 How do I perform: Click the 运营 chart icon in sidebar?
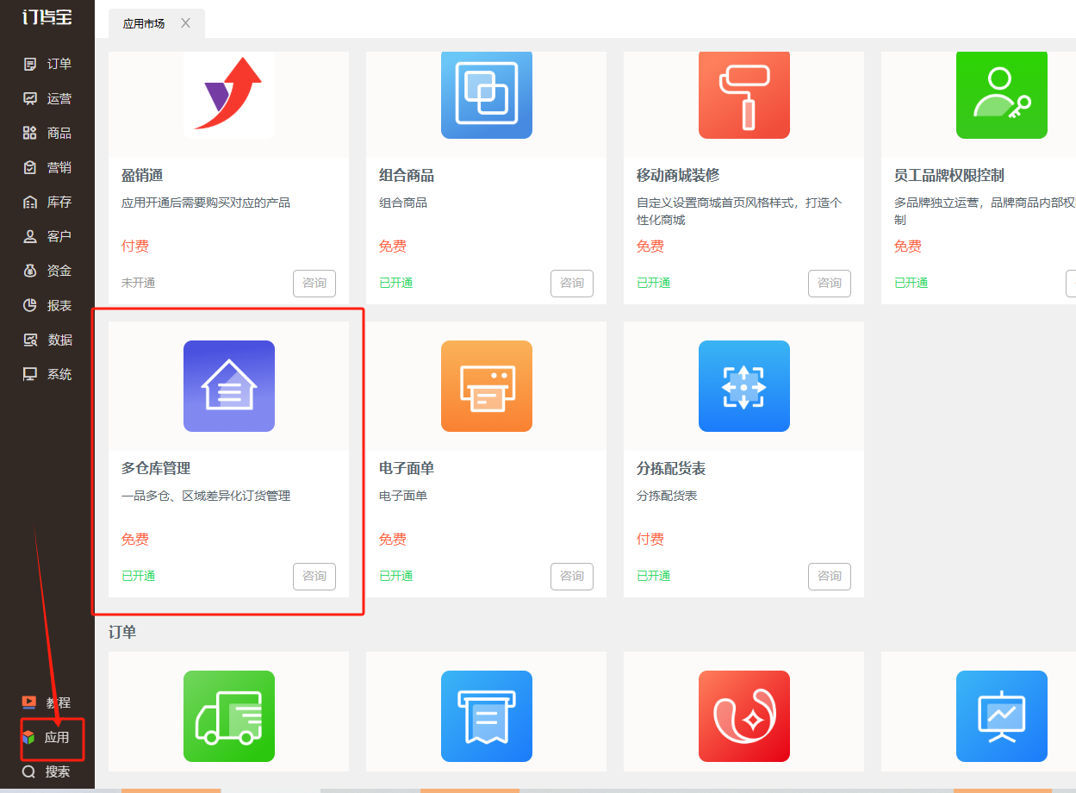point(30,98)
